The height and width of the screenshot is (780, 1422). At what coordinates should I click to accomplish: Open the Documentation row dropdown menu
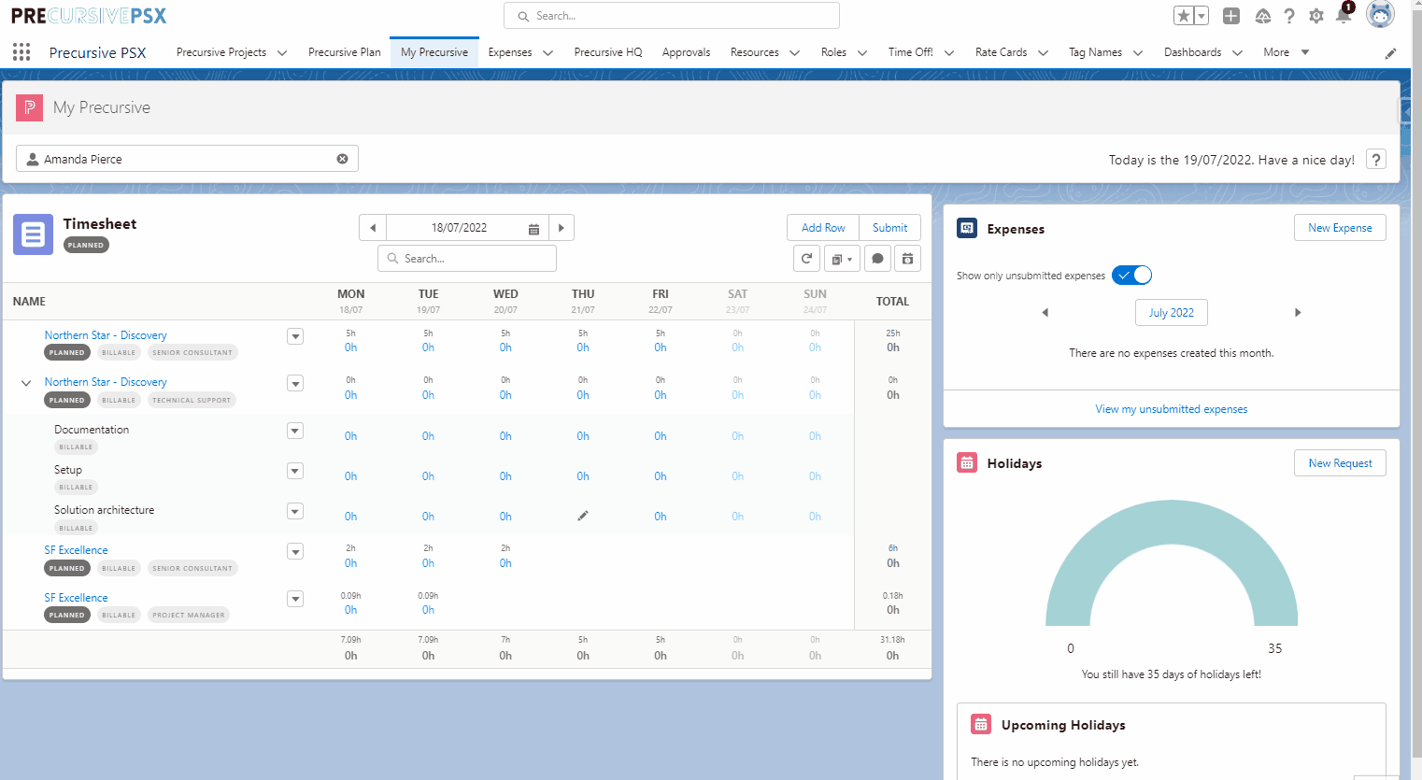(x=295, y=431)
